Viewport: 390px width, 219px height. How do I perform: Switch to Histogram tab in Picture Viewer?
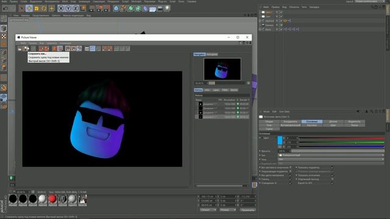coord(212,54)
